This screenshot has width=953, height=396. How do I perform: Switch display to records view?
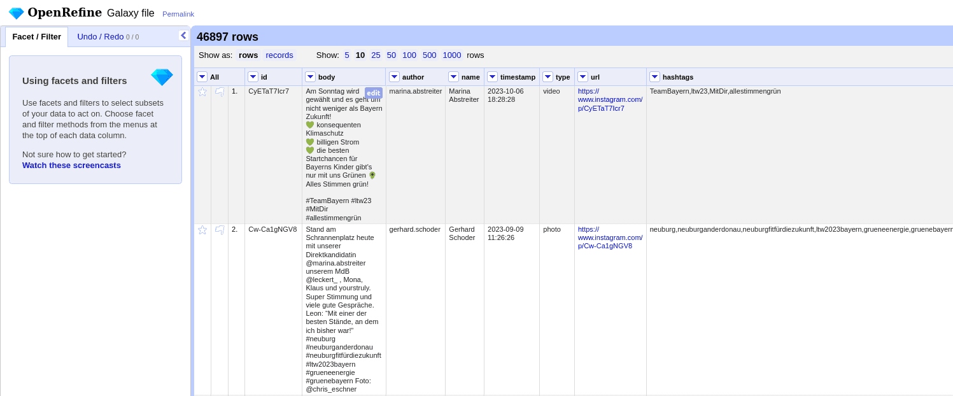[x=279, y=55]
